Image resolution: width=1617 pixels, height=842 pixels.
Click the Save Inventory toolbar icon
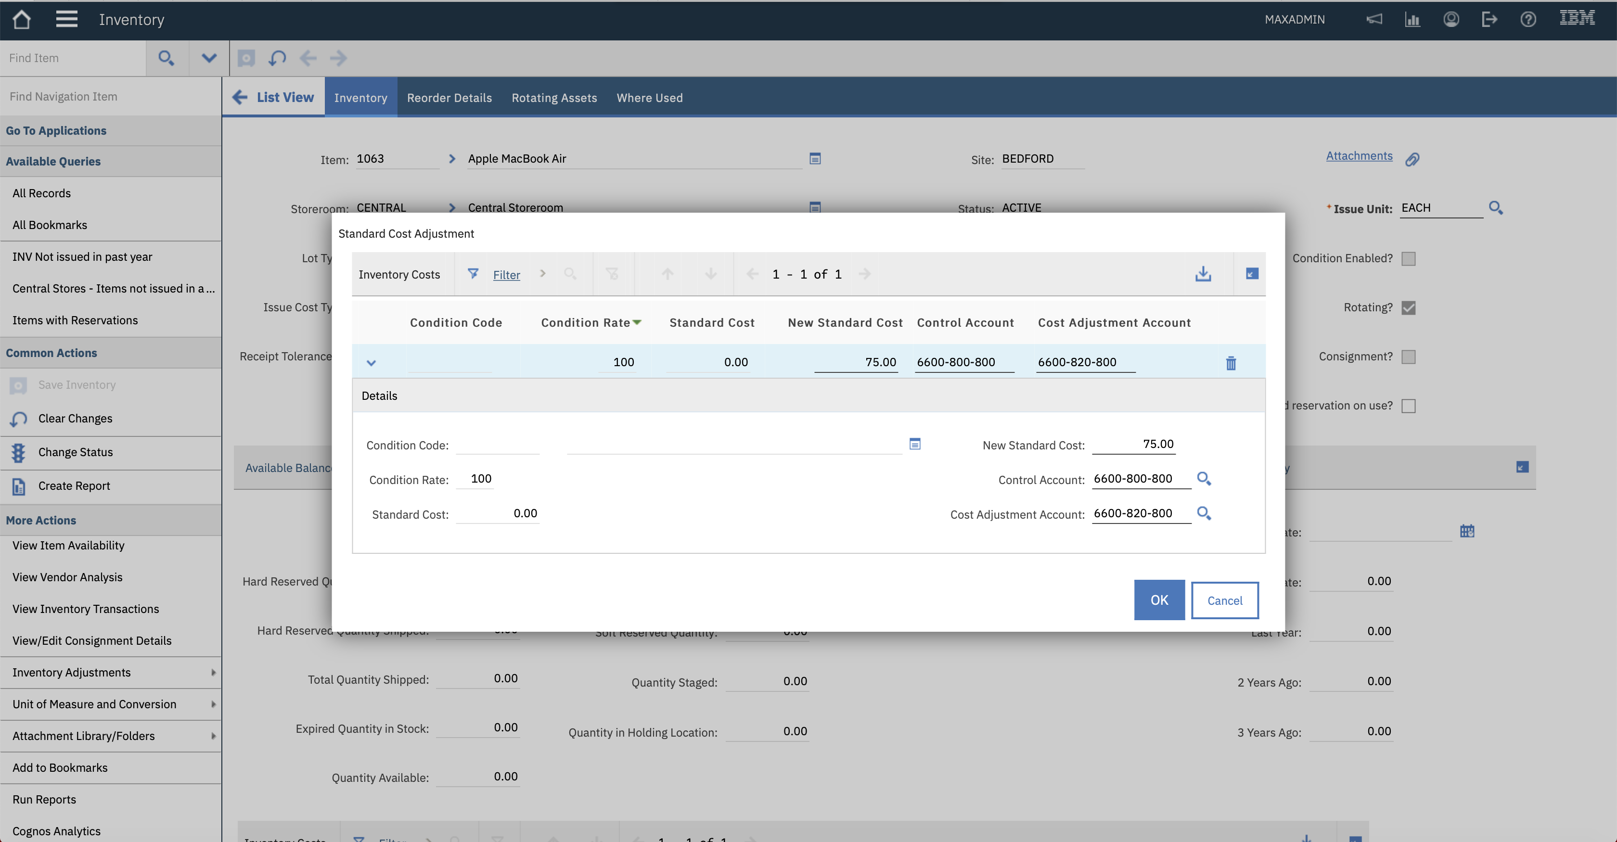[x=18, y=385]
